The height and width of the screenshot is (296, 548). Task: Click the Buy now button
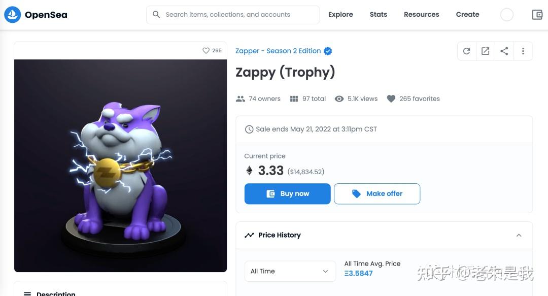[x=287, y=193]
